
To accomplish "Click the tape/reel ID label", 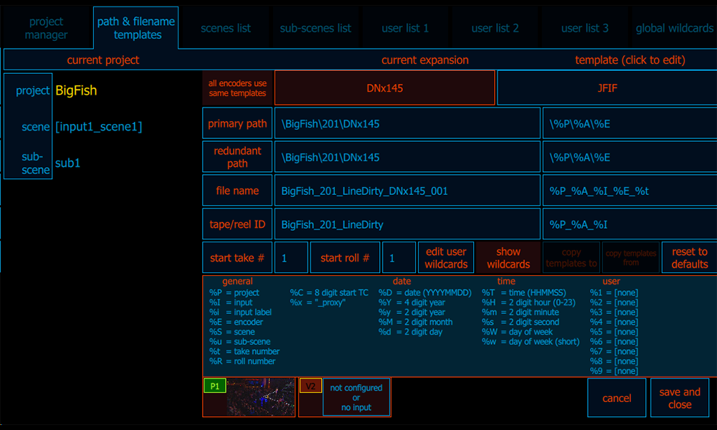I will pyautogui.click(x=237, y=224).
